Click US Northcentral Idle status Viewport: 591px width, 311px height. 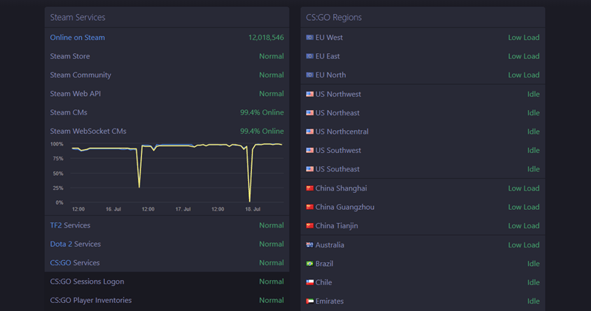click(533, 131)
